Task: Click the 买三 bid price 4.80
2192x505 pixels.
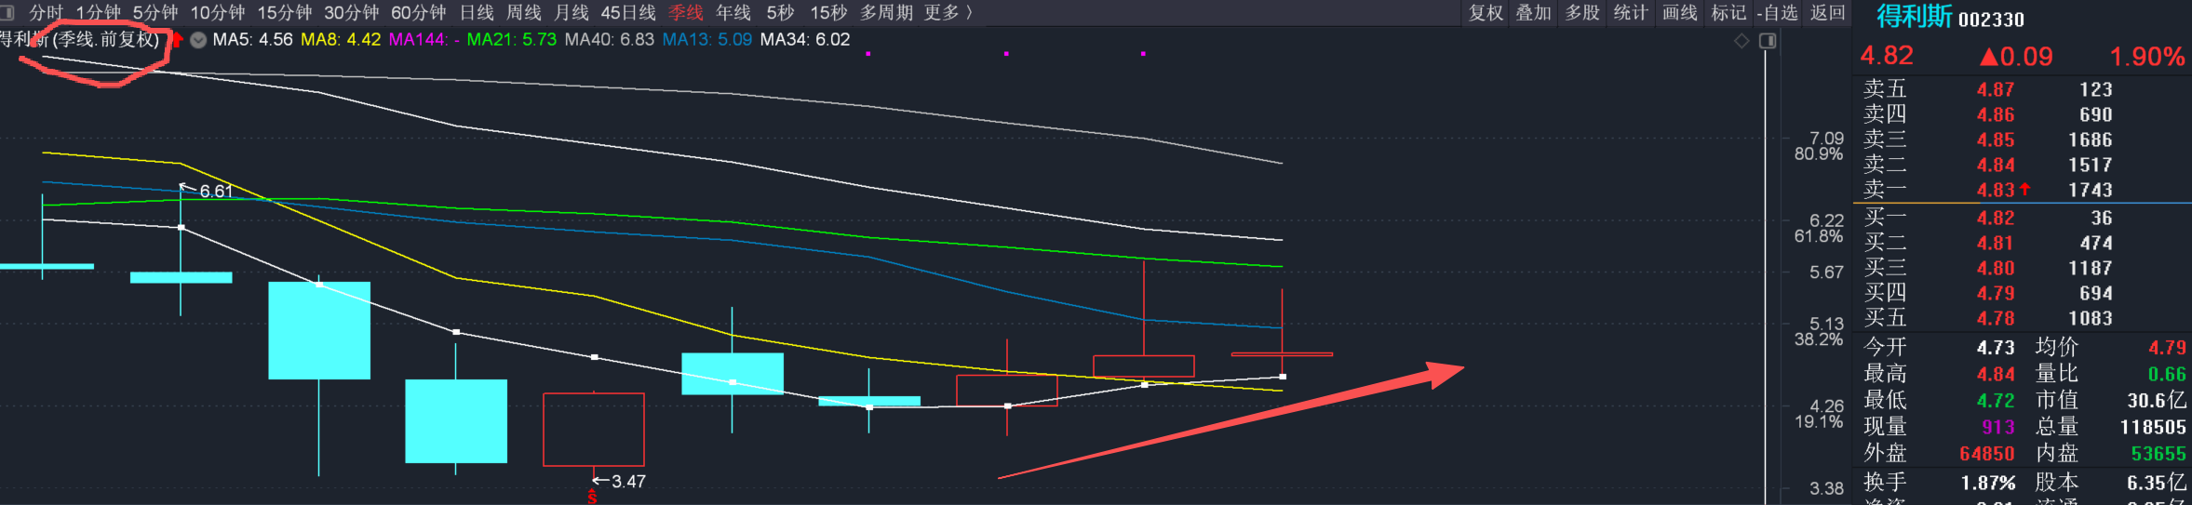Action: click(x=1996, y=268)
